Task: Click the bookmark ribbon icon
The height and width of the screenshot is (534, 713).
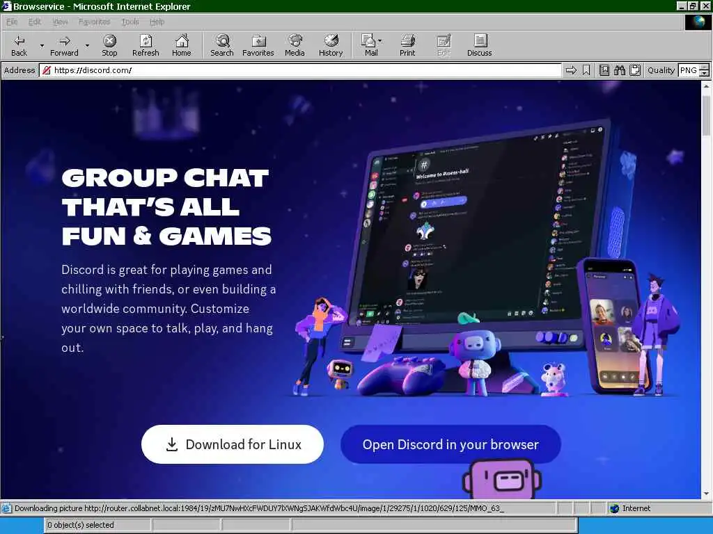Action: pyautogui.click(x=586, y=70)
